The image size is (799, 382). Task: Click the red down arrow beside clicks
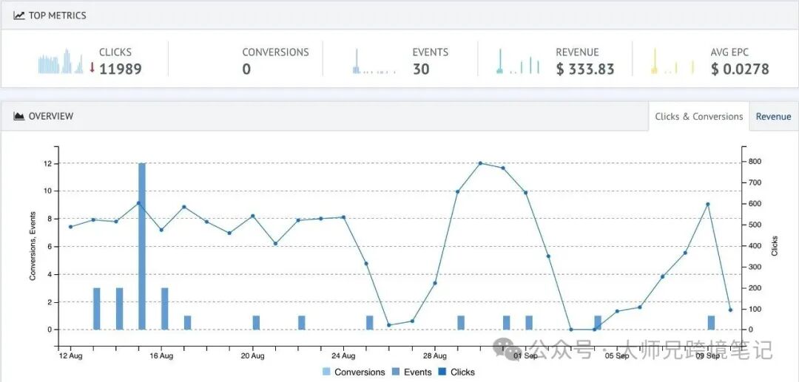click(92, 67)
